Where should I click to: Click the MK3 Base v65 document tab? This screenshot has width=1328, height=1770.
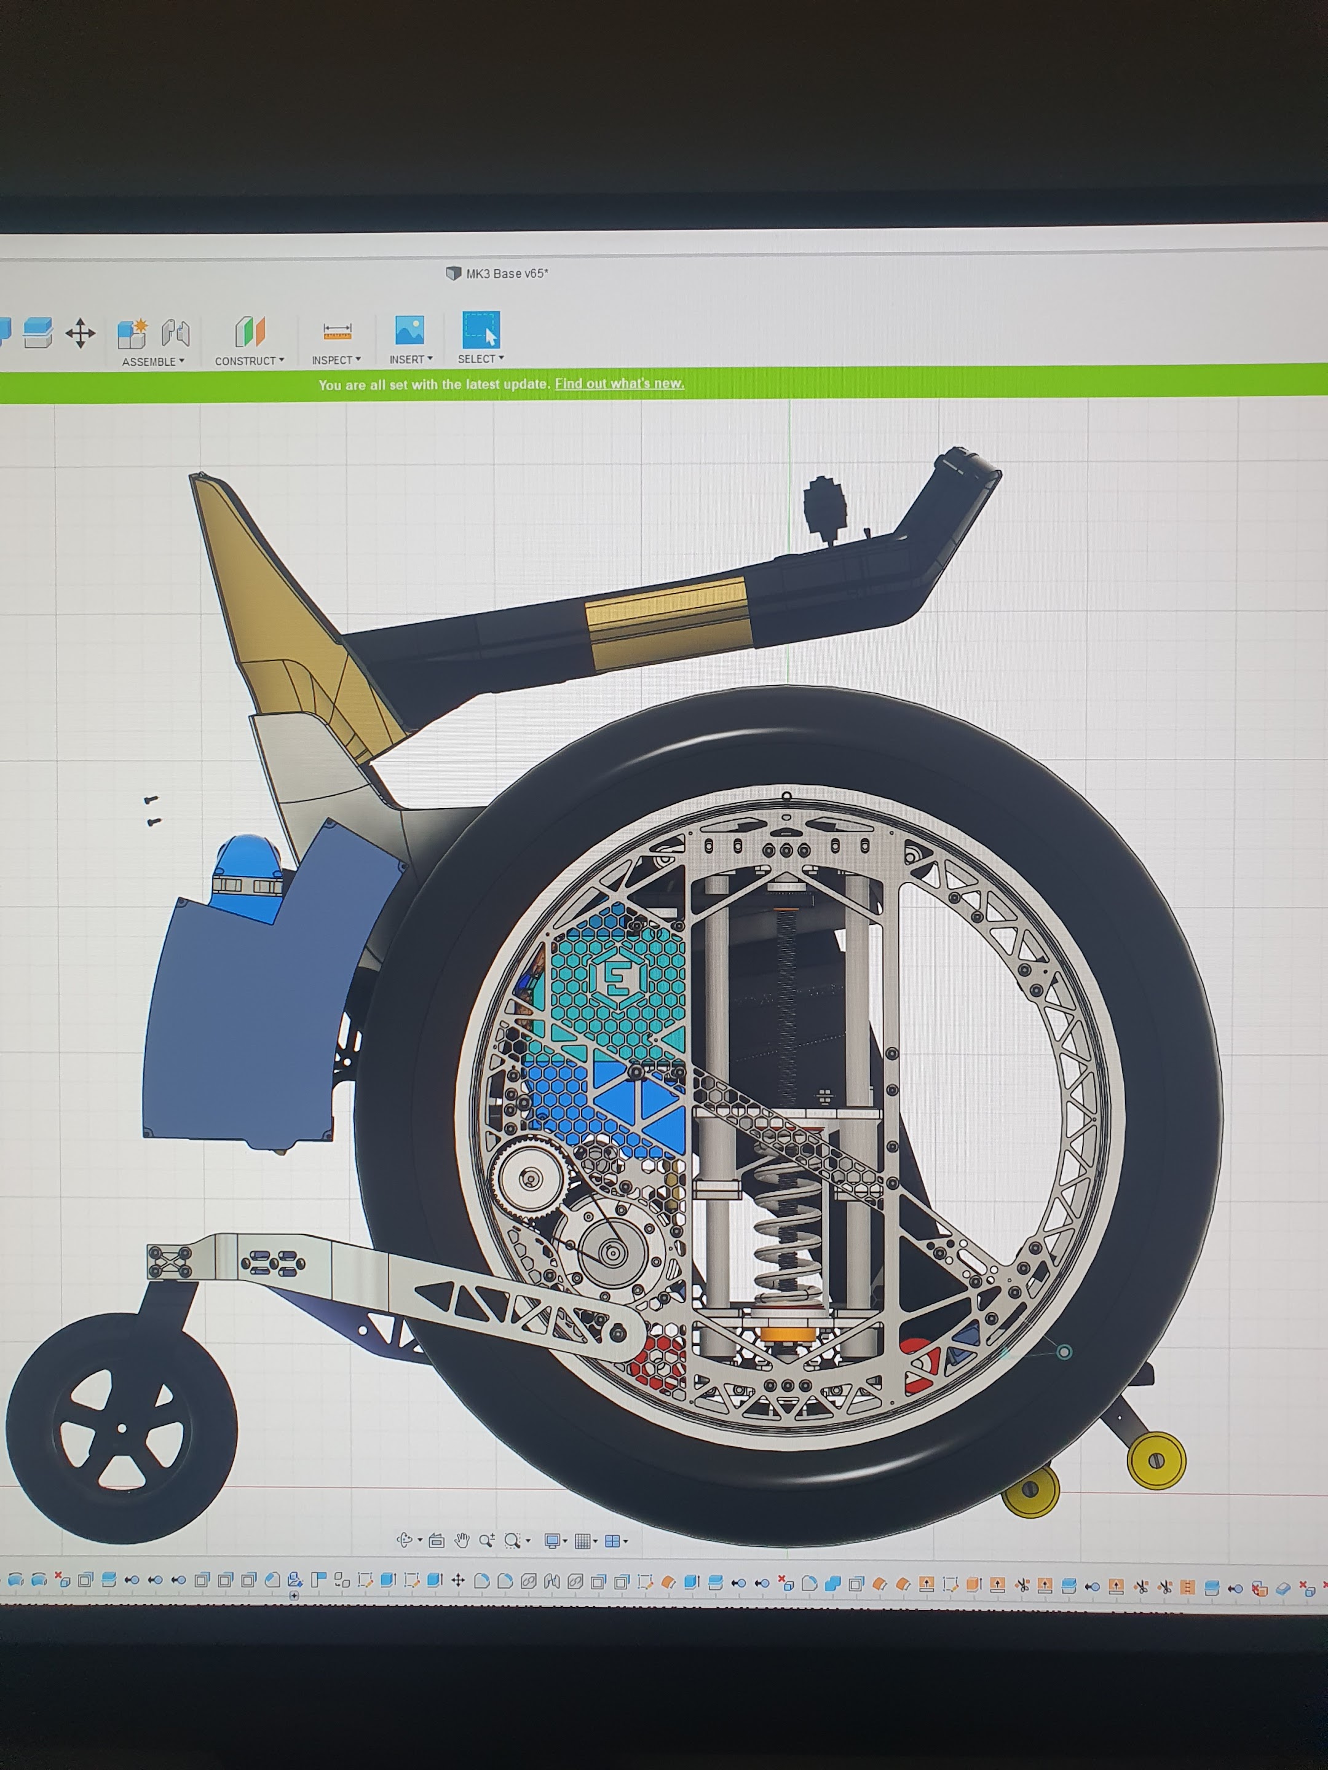click(506, 273)
